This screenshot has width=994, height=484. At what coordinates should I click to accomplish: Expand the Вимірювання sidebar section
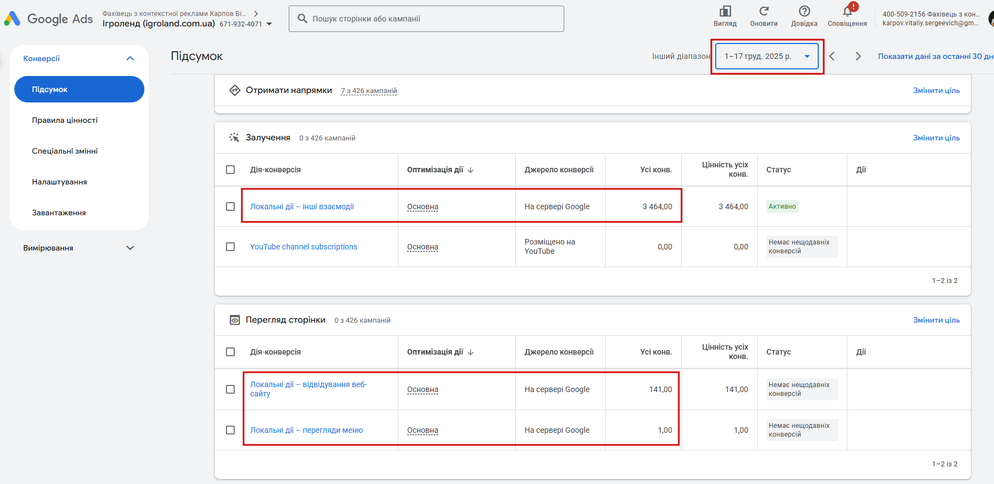[x=130, y=248]
